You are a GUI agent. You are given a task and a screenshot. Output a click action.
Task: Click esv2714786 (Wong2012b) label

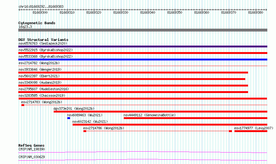coord(104,128)
